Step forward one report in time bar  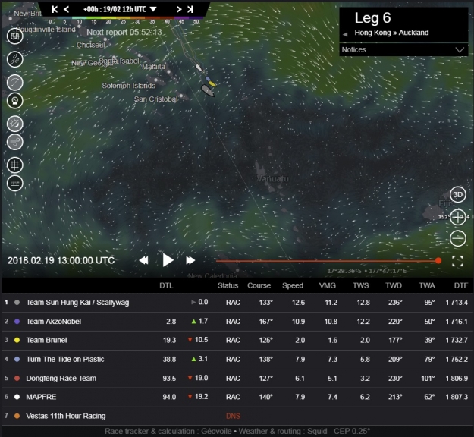tap(179, 9)
